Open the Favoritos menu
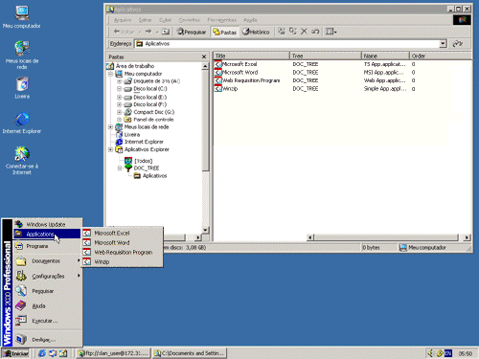 (190, 20)
